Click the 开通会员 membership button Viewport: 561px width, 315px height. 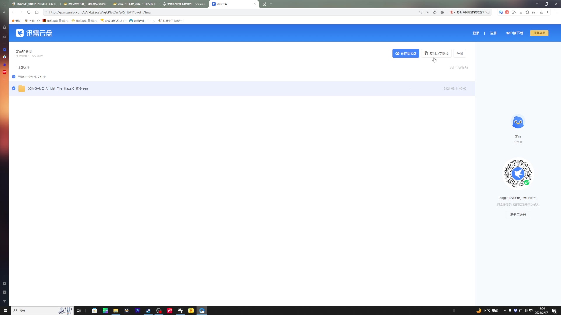pyautogui.click(x=539, y=33)
